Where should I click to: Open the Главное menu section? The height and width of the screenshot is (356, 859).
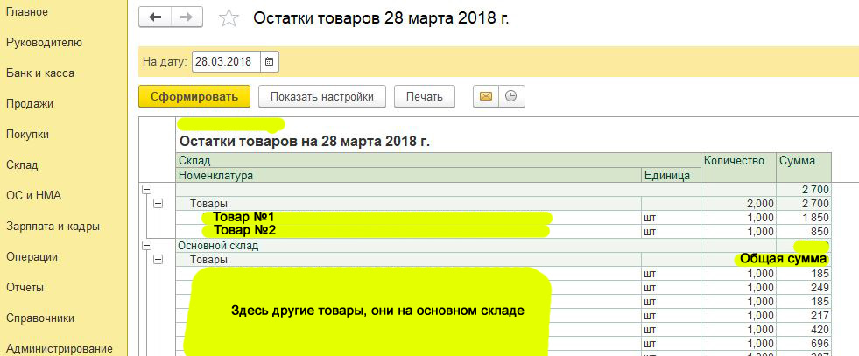pos(27,11)
